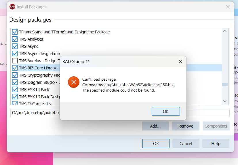Enable the TMS Aurelius Design-Time package
The height and width of the screenshot is (165, 238).
(15, 61)
